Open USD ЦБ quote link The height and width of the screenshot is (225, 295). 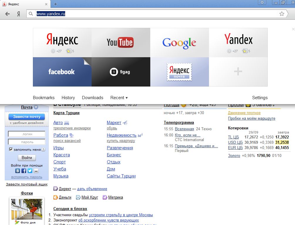[x=235, y=142]
